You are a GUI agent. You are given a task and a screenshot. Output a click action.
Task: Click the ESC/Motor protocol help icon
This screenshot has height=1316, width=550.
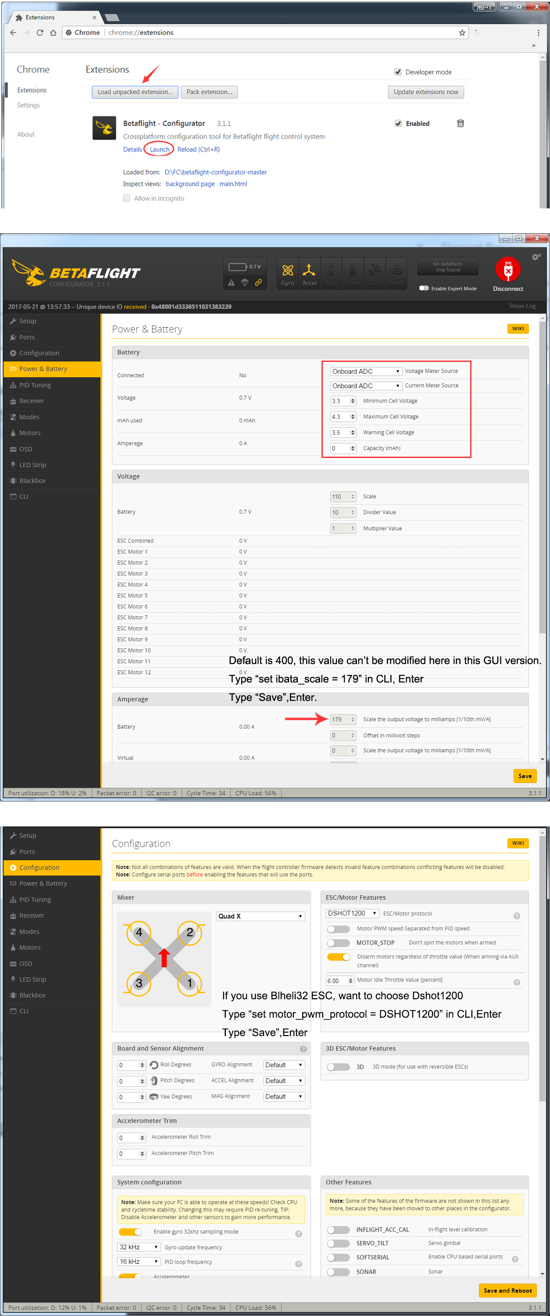tap(517, 916)
